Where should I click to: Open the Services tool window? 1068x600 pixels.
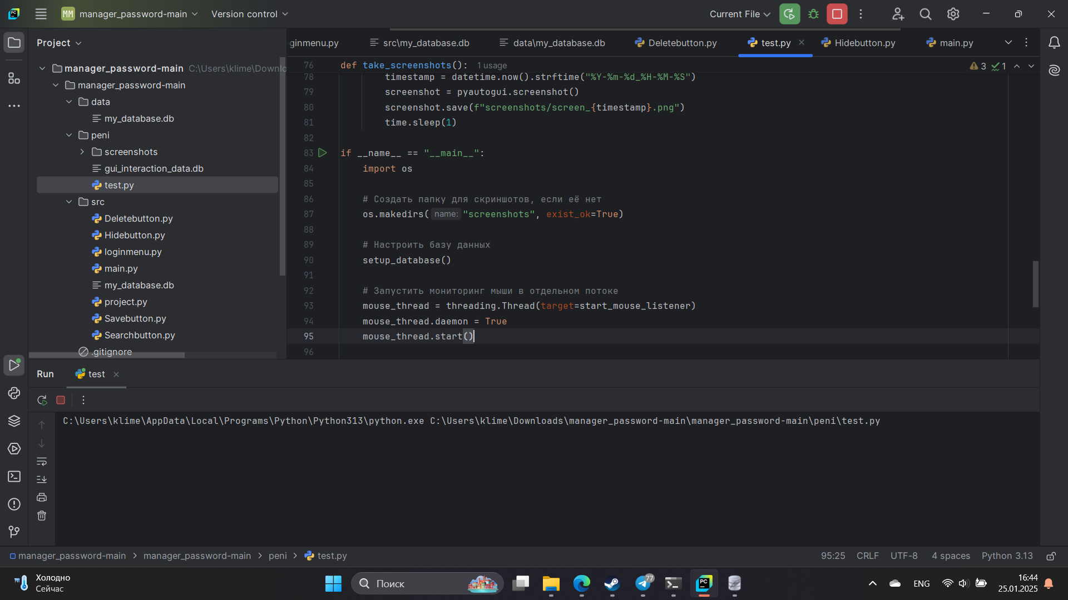(x=14, y=448)
